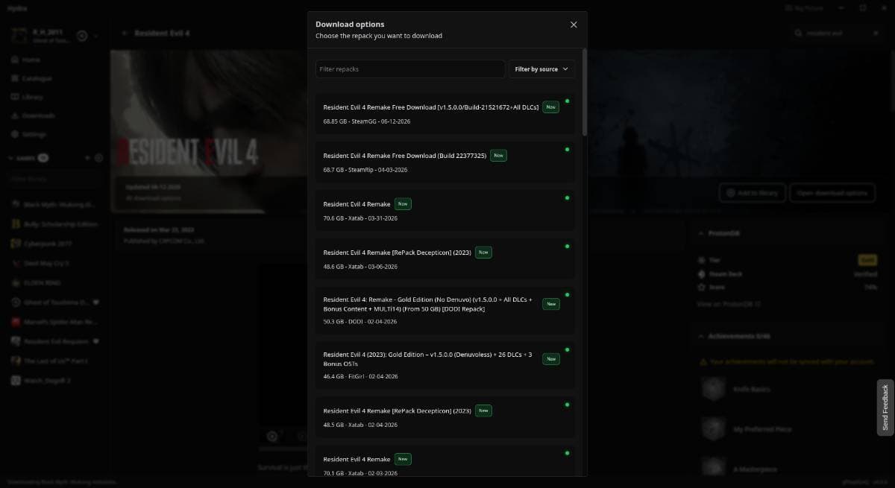Screen dimensions: 895x488
Task: Click the Marvel's Spider-Man game icon
Action: 16,322
